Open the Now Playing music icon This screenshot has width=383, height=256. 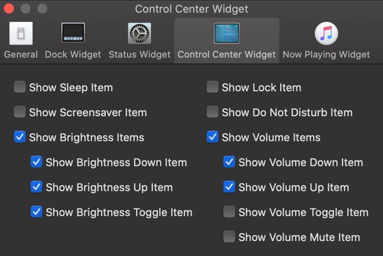pos(326,33)
